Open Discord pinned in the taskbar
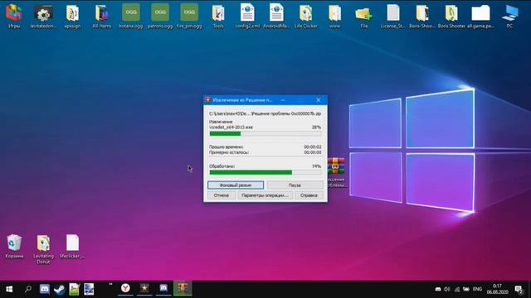The width and height of the screenshot is (531, 298). pos(44,289)
